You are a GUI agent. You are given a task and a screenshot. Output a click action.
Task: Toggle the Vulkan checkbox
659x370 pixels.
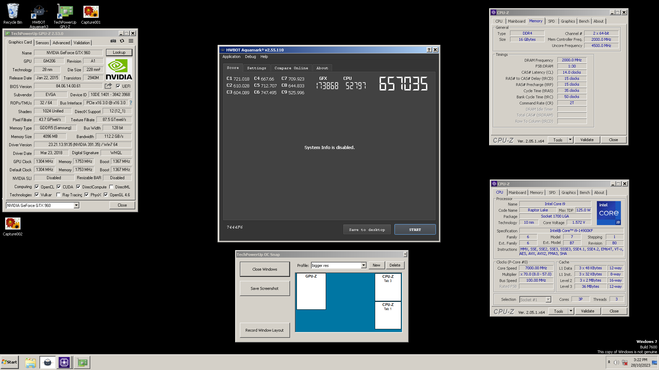37,195
